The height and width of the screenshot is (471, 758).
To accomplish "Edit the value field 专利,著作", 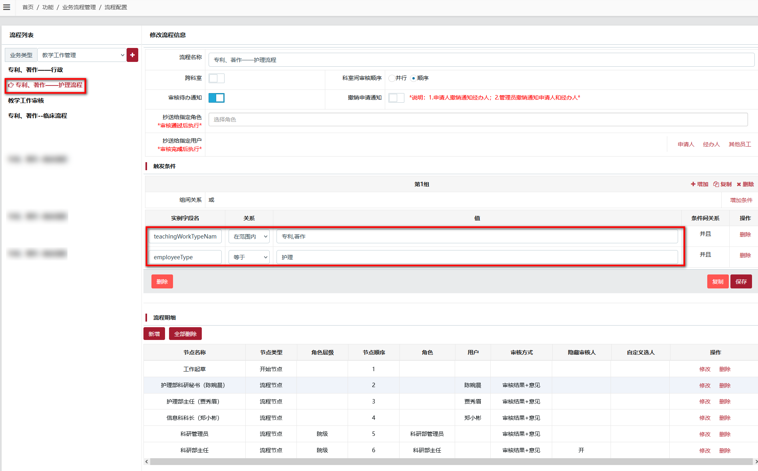I will pos(477,236).
